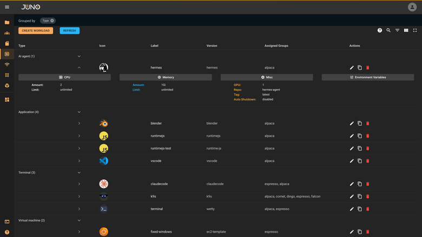This screenshot has height=237, width=422.
Task: Select the wetty version text
Action: tap(210, 209)
